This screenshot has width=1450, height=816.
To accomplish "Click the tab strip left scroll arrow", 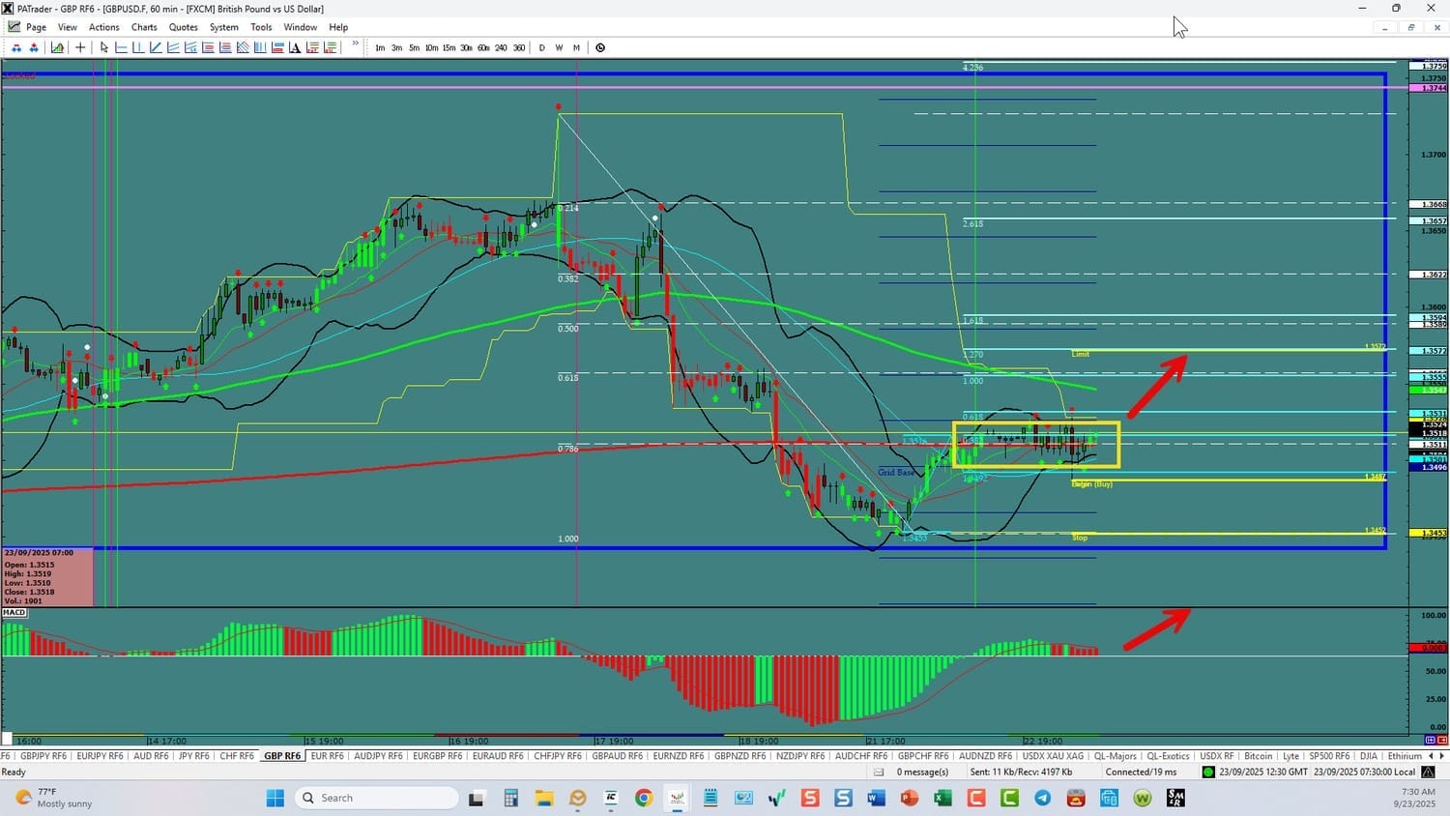I will tap(1431, 756).
